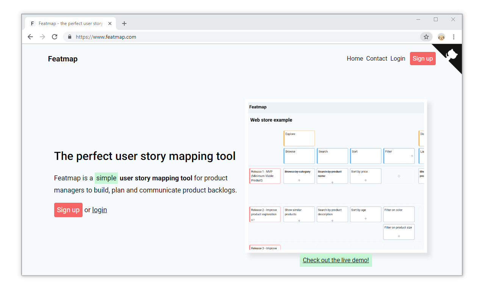Viewport: 485px width, 299px height.
Task: Bookmark the page with the star icon
Action: [426, 37]
